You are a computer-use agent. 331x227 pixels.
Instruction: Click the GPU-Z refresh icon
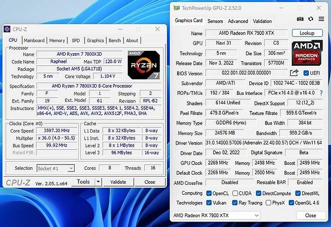pos(310,19)
